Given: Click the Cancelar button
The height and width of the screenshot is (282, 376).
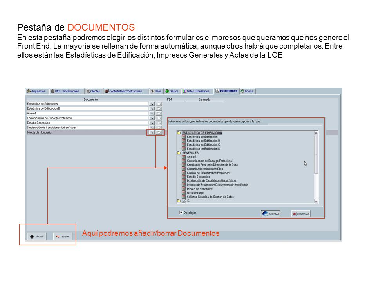Looking at the screenshot, I should pyautogui.click(x=301, y=214).
